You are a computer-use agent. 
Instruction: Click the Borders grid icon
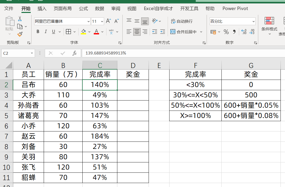[x=69, y=32]
